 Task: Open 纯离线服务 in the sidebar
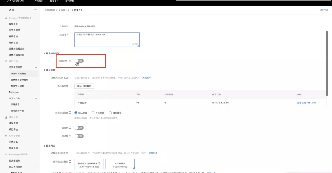coord(14,161)
